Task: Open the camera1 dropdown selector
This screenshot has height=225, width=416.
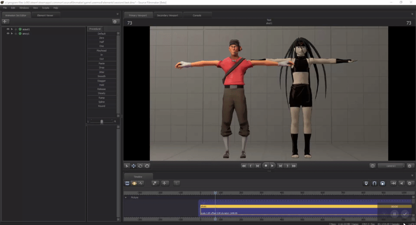Action: (391, 166)
